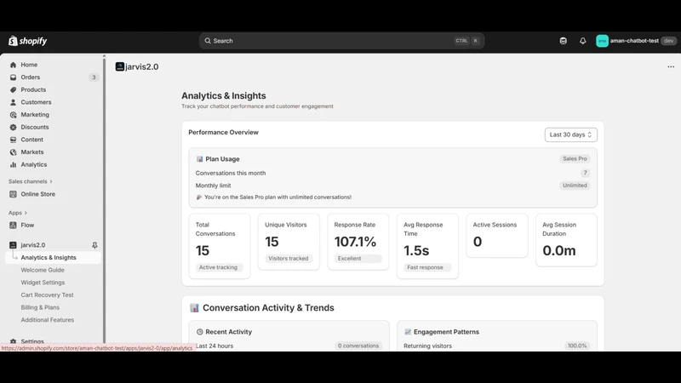The image size is (681, 383).
Task: Click the jarvis2.0 header app icon
Action: click(x=120, y=66)
